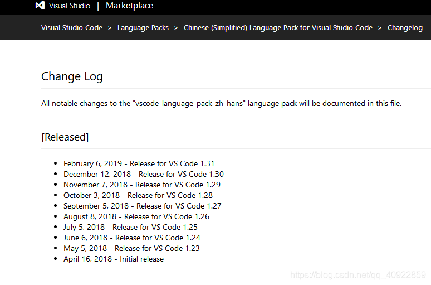The image size is (431, 285).
Task: Click the Visual Studio logo icon
Action: pyautogui.click(x=40, y=5)
